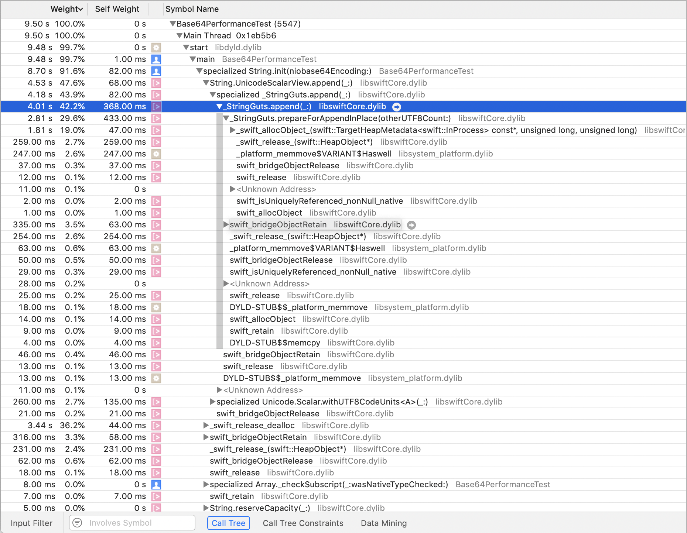Click the user-code icon next to main

156,59
